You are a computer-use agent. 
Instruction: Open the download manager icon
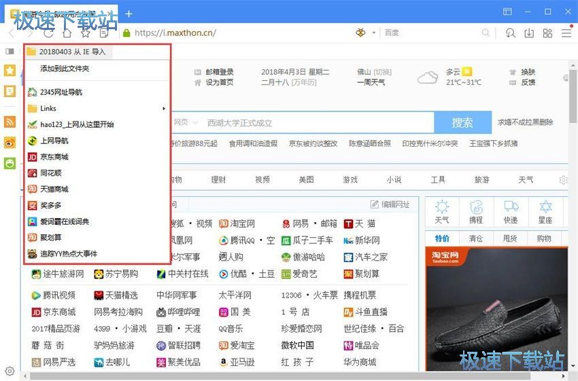click(529, 33)
